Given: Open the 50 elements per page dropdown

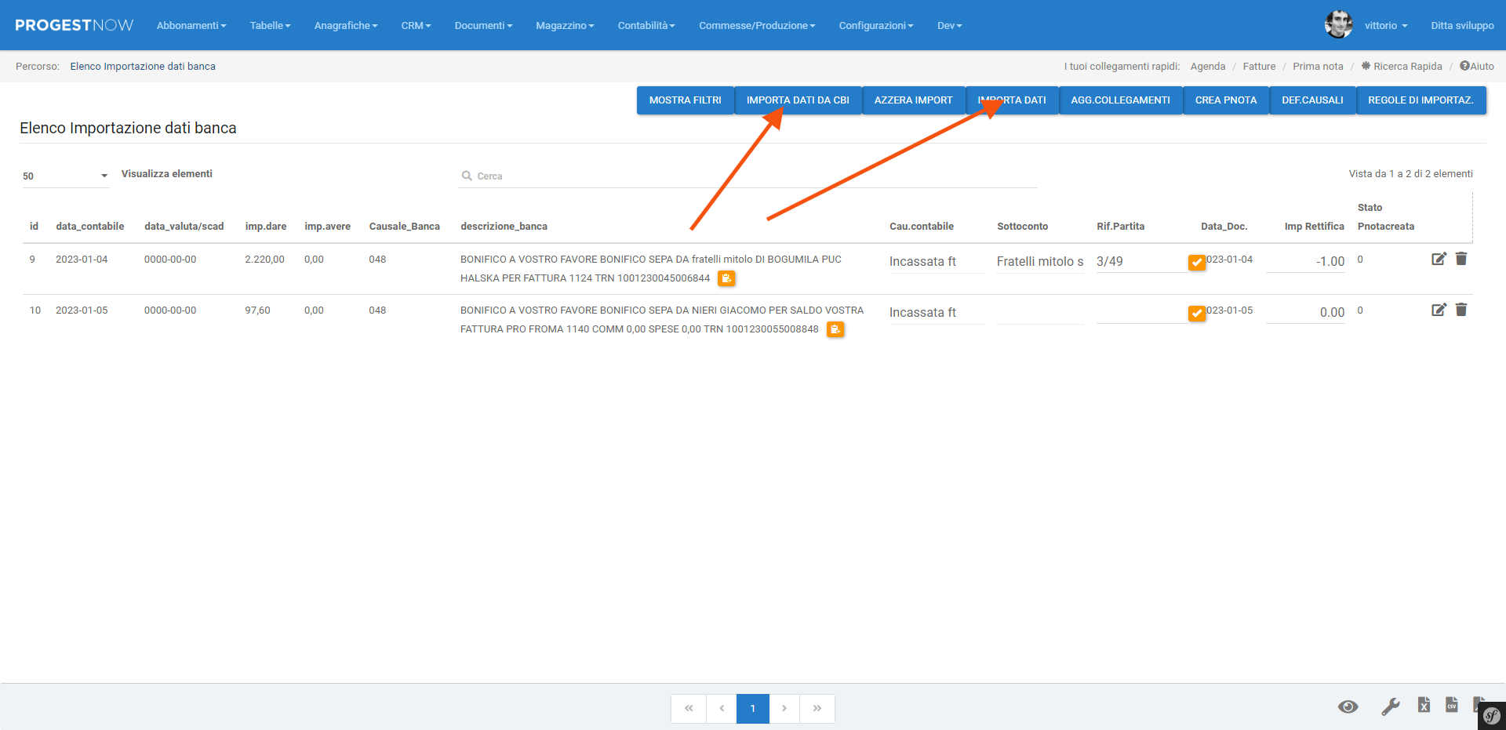Looking at the screenshot, I should [x=65, y=176].
